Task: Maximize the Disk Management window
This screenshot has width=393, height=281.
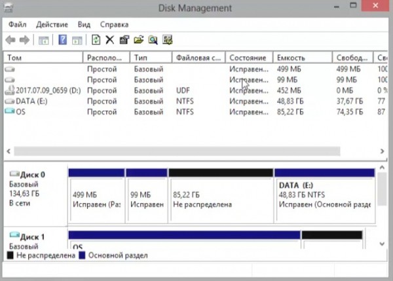Action: [x=354, y=5]
